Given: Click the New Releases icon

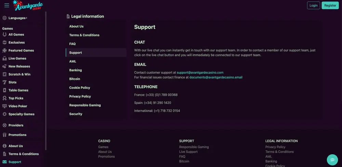Looking at the screenshot, I should click(x=4, y=66).
